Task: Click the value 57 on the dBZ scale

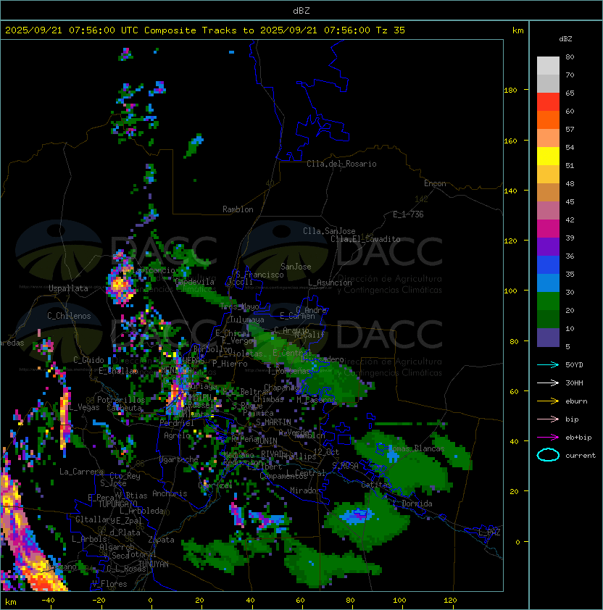Action: [570, 129]
